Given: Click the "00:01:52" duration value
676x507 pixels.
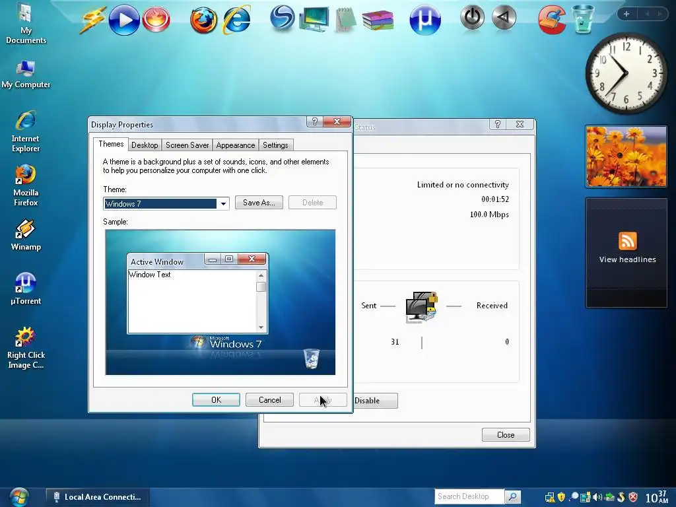Looking at the screenshot, I should [495, 199].
